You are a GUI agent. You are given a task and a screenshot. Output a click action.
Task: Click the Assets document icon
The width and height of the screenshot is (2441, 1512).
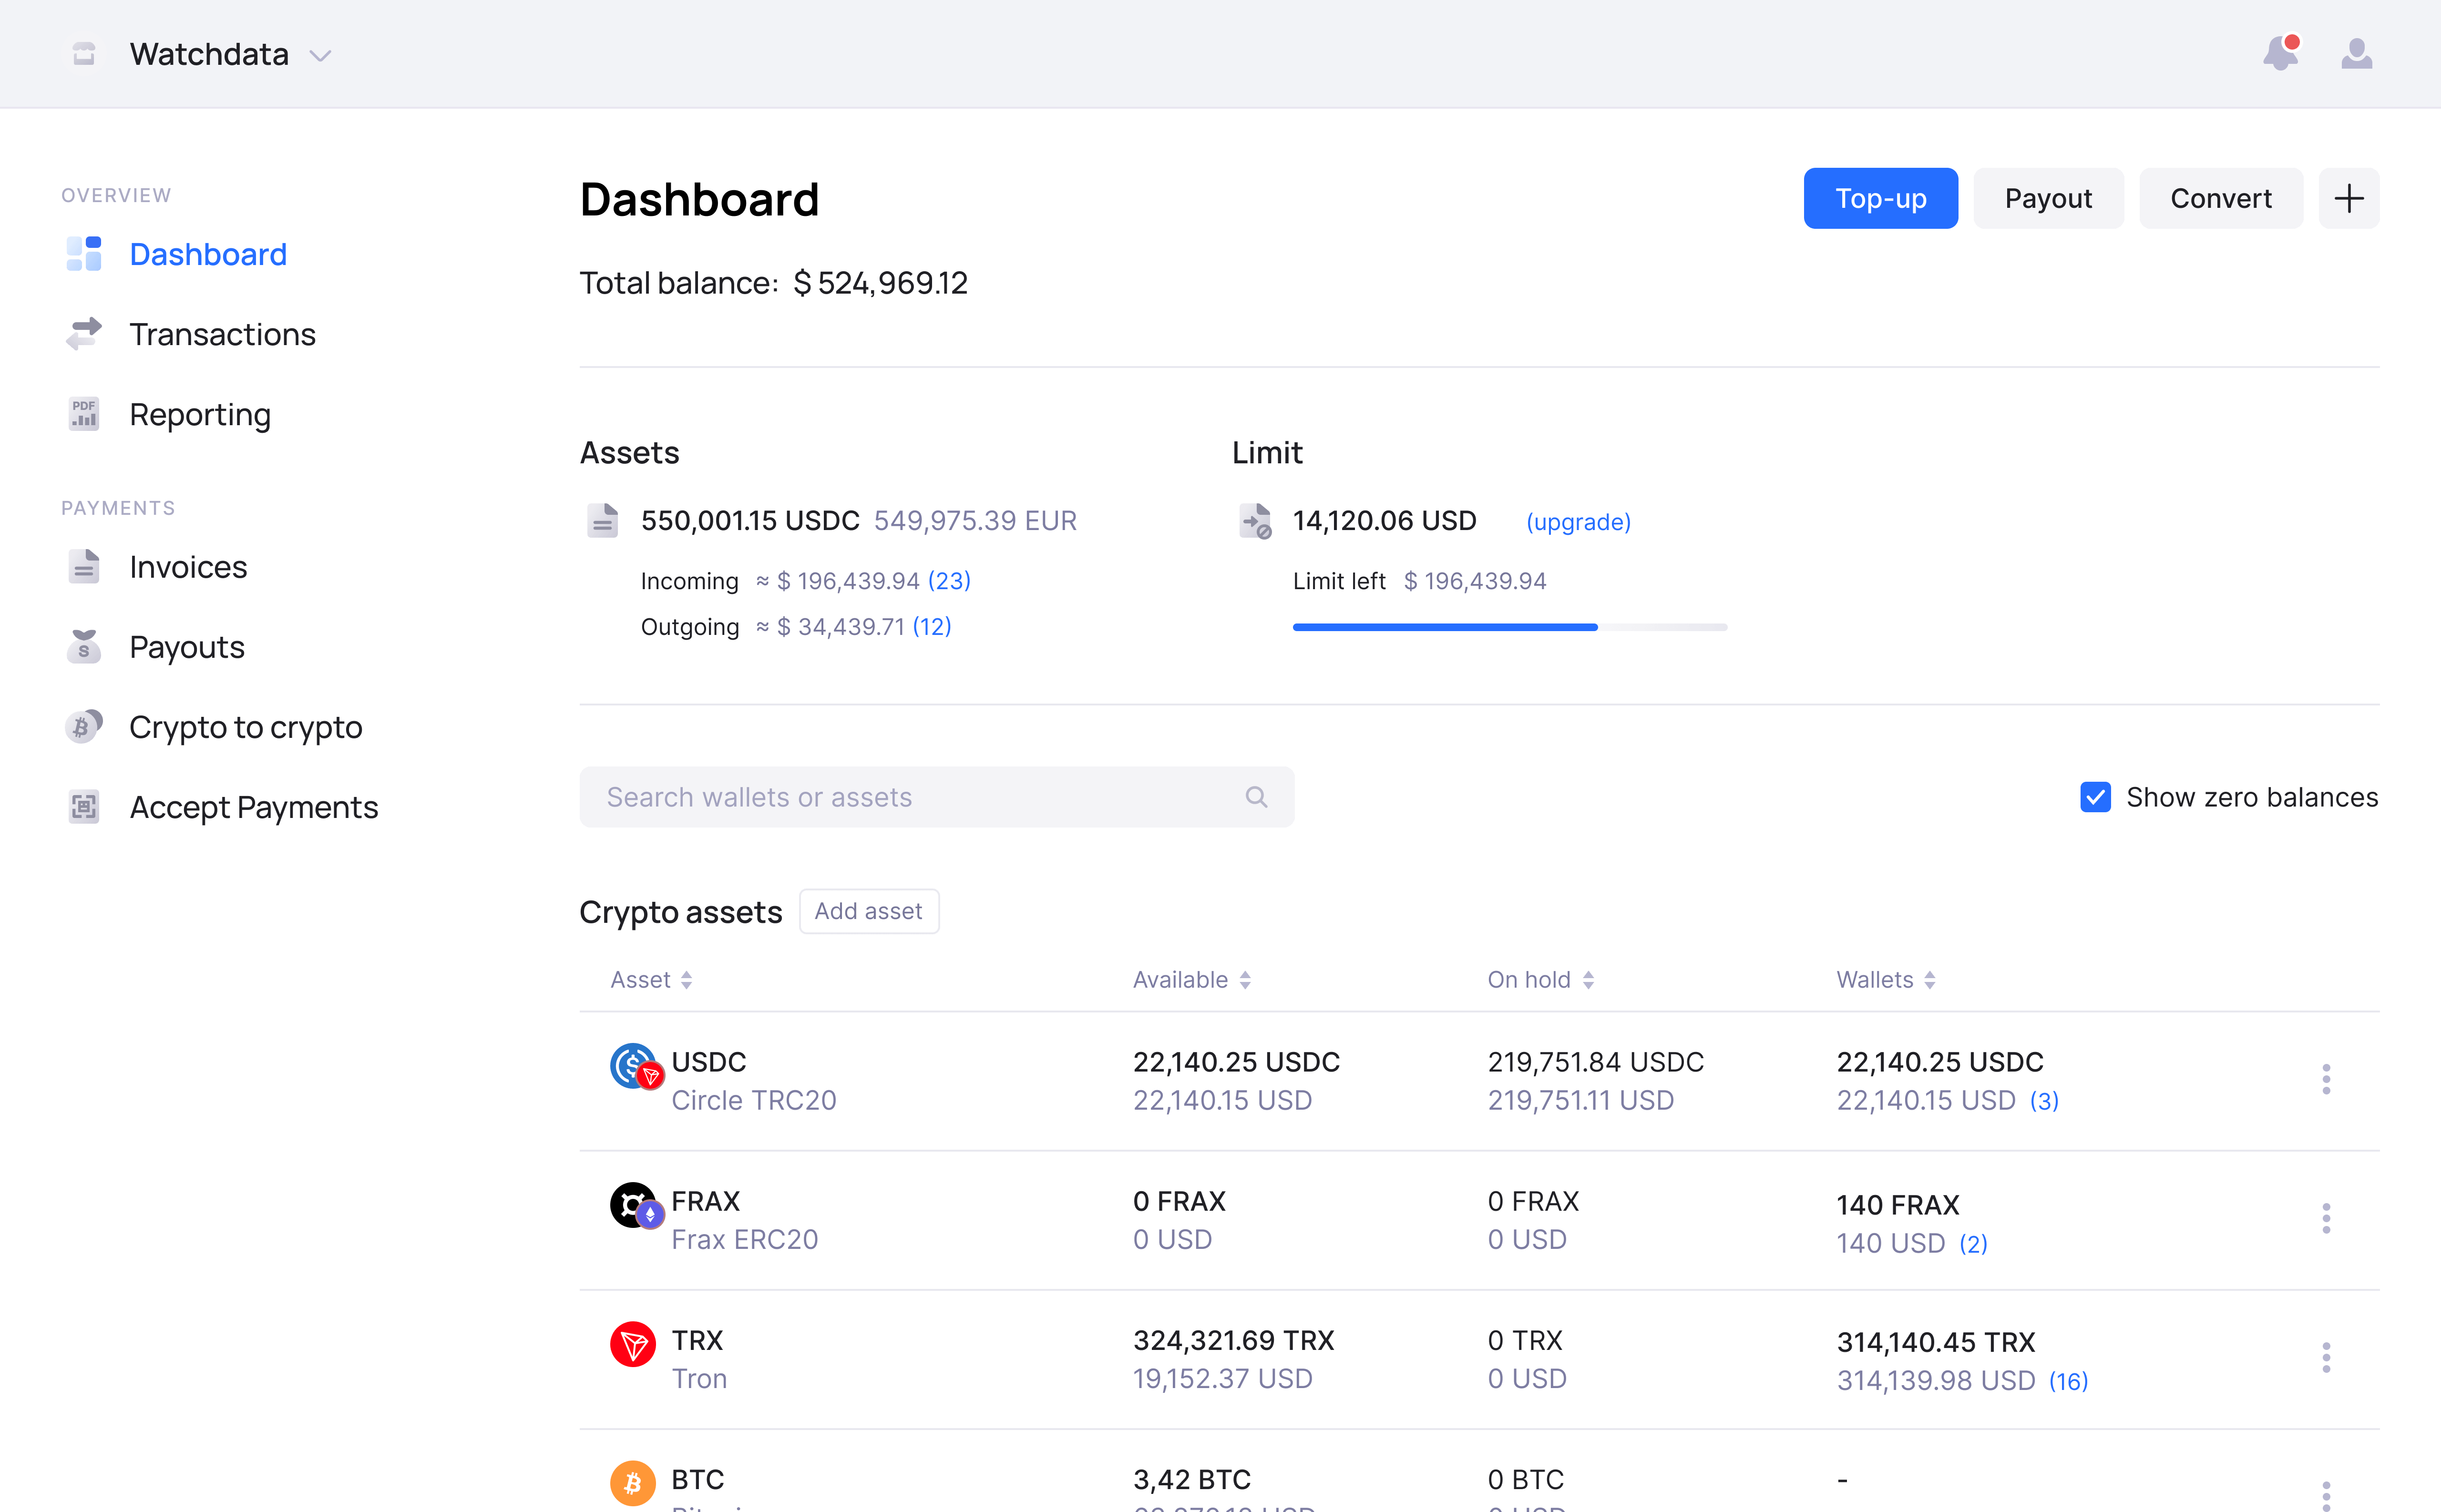(x=602, y=520)
